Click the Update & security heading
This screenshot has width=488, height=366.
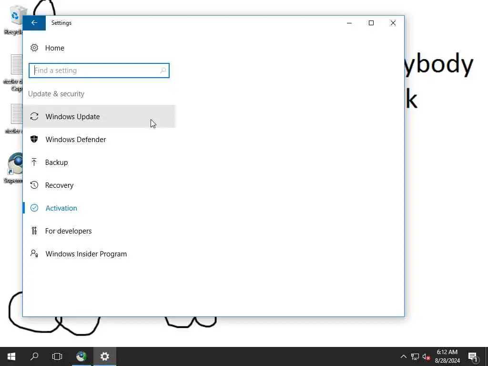[56, 94]
